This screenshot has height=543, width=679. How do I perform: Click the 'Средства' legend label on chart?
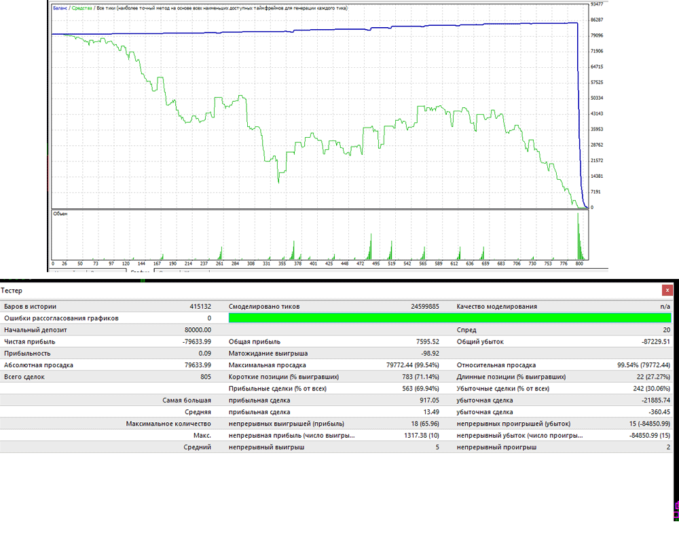point(82,7)
